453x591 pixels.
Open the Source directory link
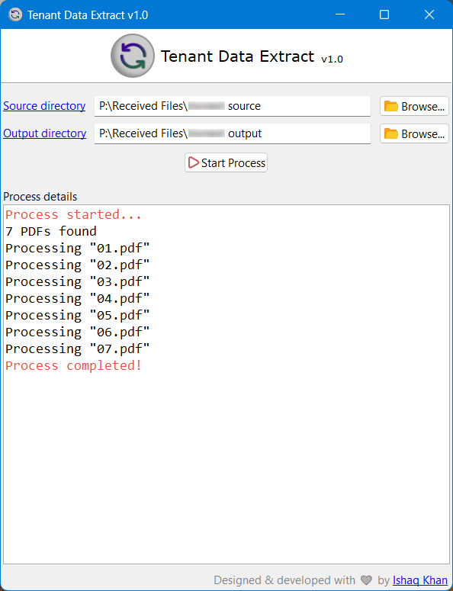[x=44, y=106]
